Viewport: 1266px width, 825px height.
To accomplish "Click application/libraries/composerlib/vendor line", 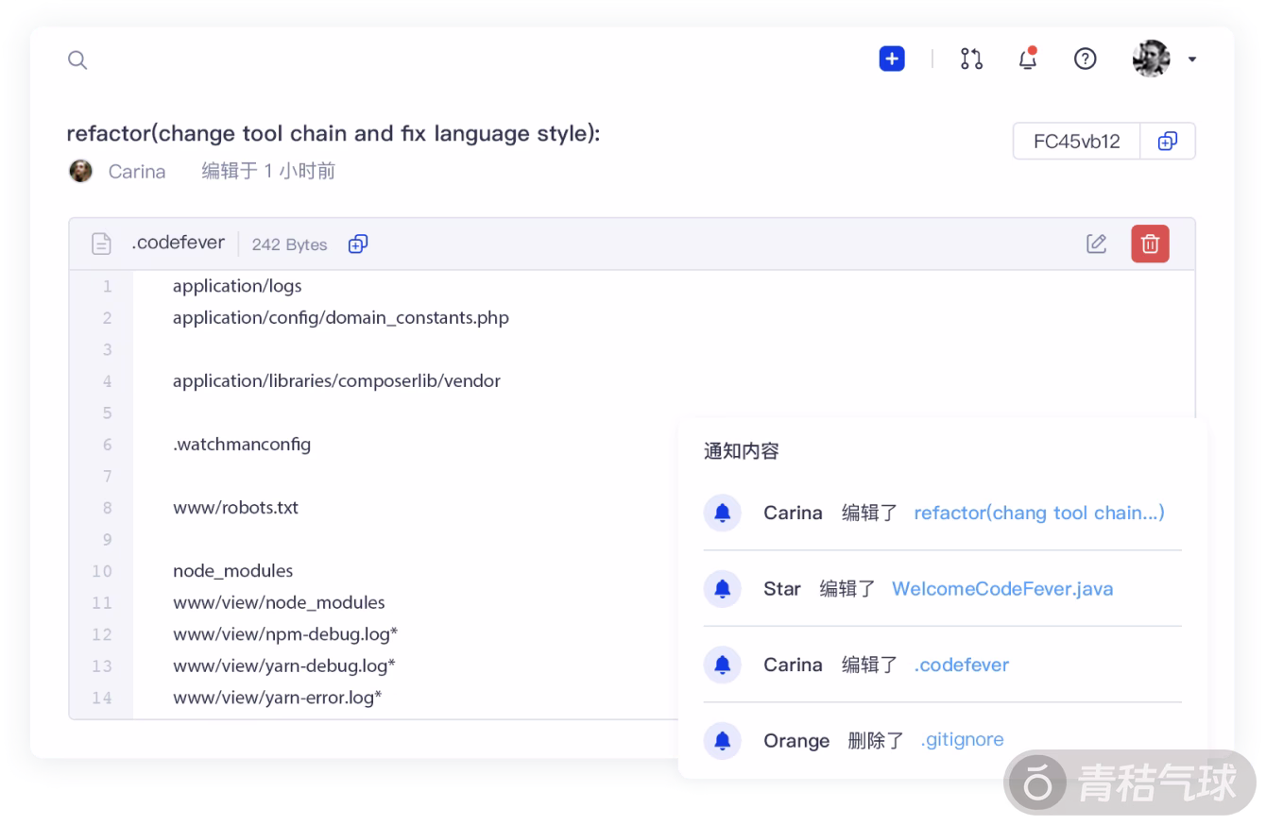I will coord(336,381).
